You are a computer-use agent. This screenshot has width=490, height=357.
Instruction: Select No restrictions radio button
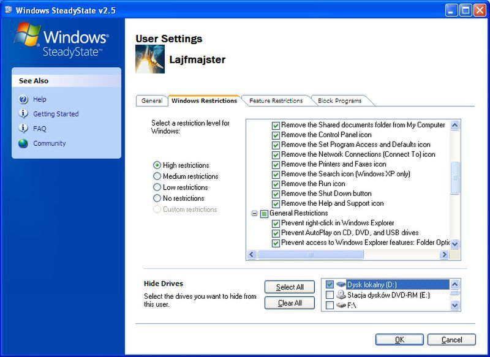pyautogui.click(x=157, y=198)
